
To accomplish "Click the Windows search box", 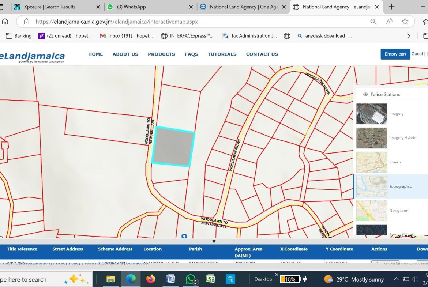I will pyautogui.click(x=46, y=279).
